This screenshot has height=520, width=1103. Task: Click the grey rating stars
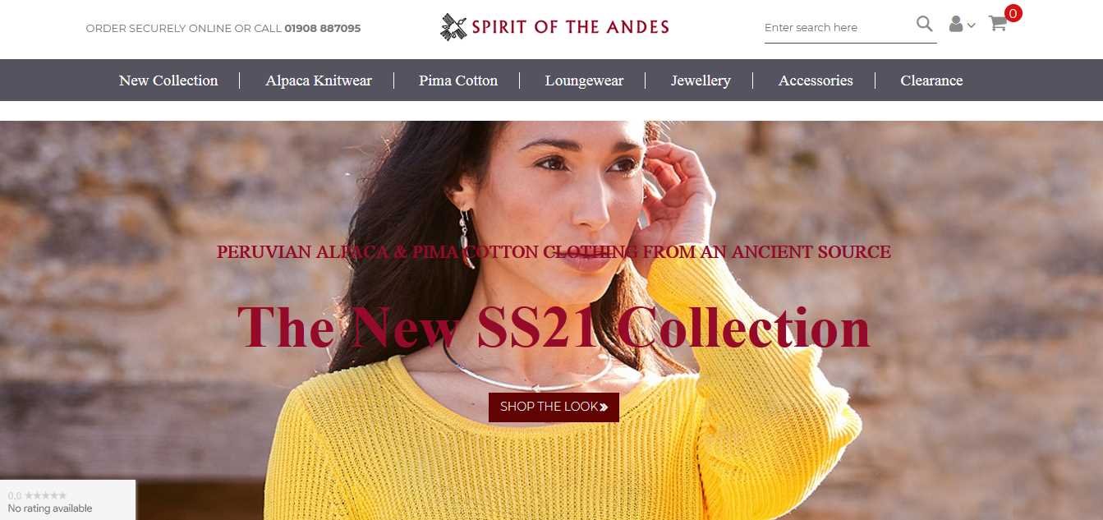tap(45, 495)
